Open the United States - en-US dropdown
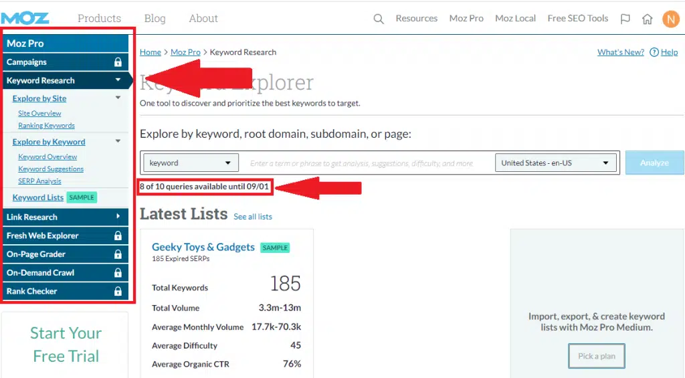 tap(556, 163)
